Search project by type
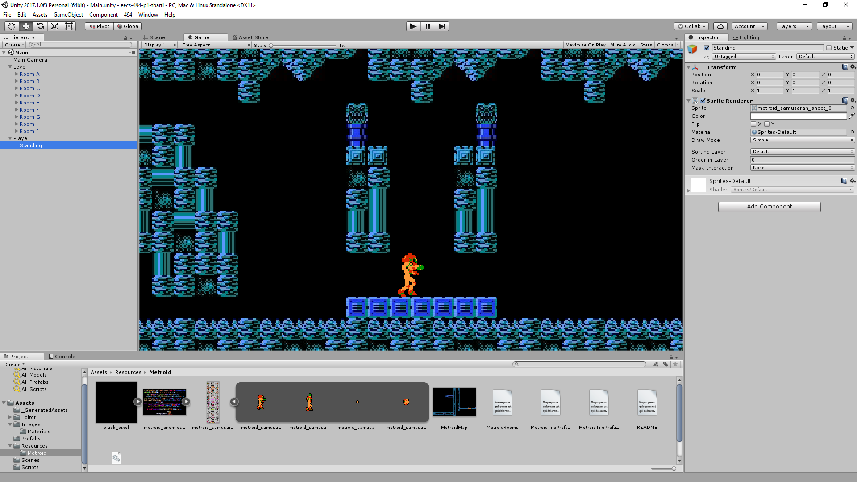 tap(656, 364)
